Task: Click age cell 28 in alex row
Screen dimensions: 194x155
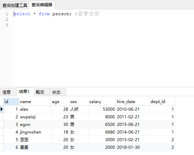Action: click(x=60, y=109)
